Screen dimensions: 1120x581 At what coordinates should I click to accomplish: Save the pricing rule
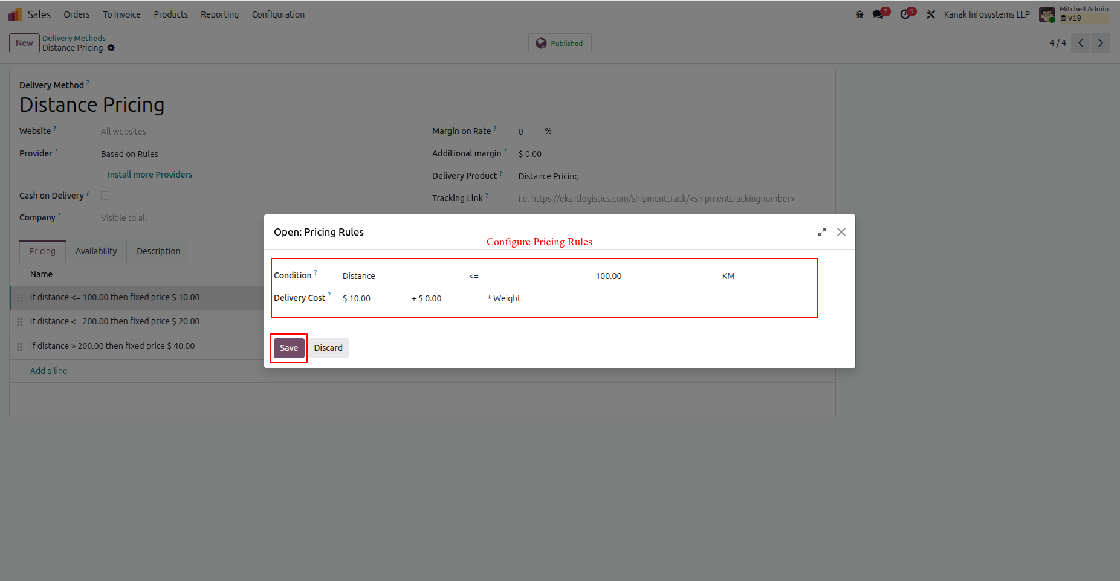click(x=288, y=348)
